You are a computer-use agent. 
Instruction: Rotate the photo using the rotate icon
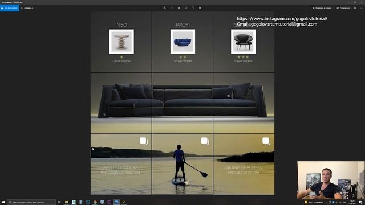pos(193,8)
